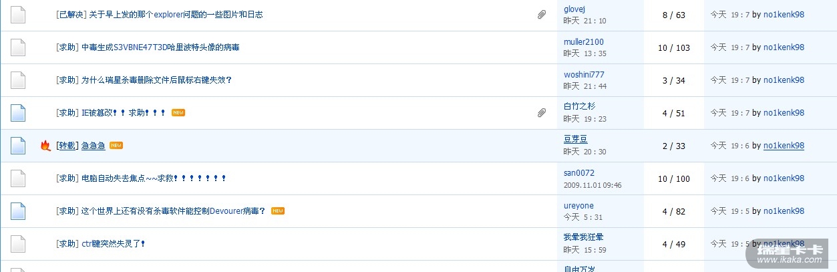Click the blue page icon for the IE被篡改 thread
The height and width of the screenshot is (272, 837).
click(18, 113)
